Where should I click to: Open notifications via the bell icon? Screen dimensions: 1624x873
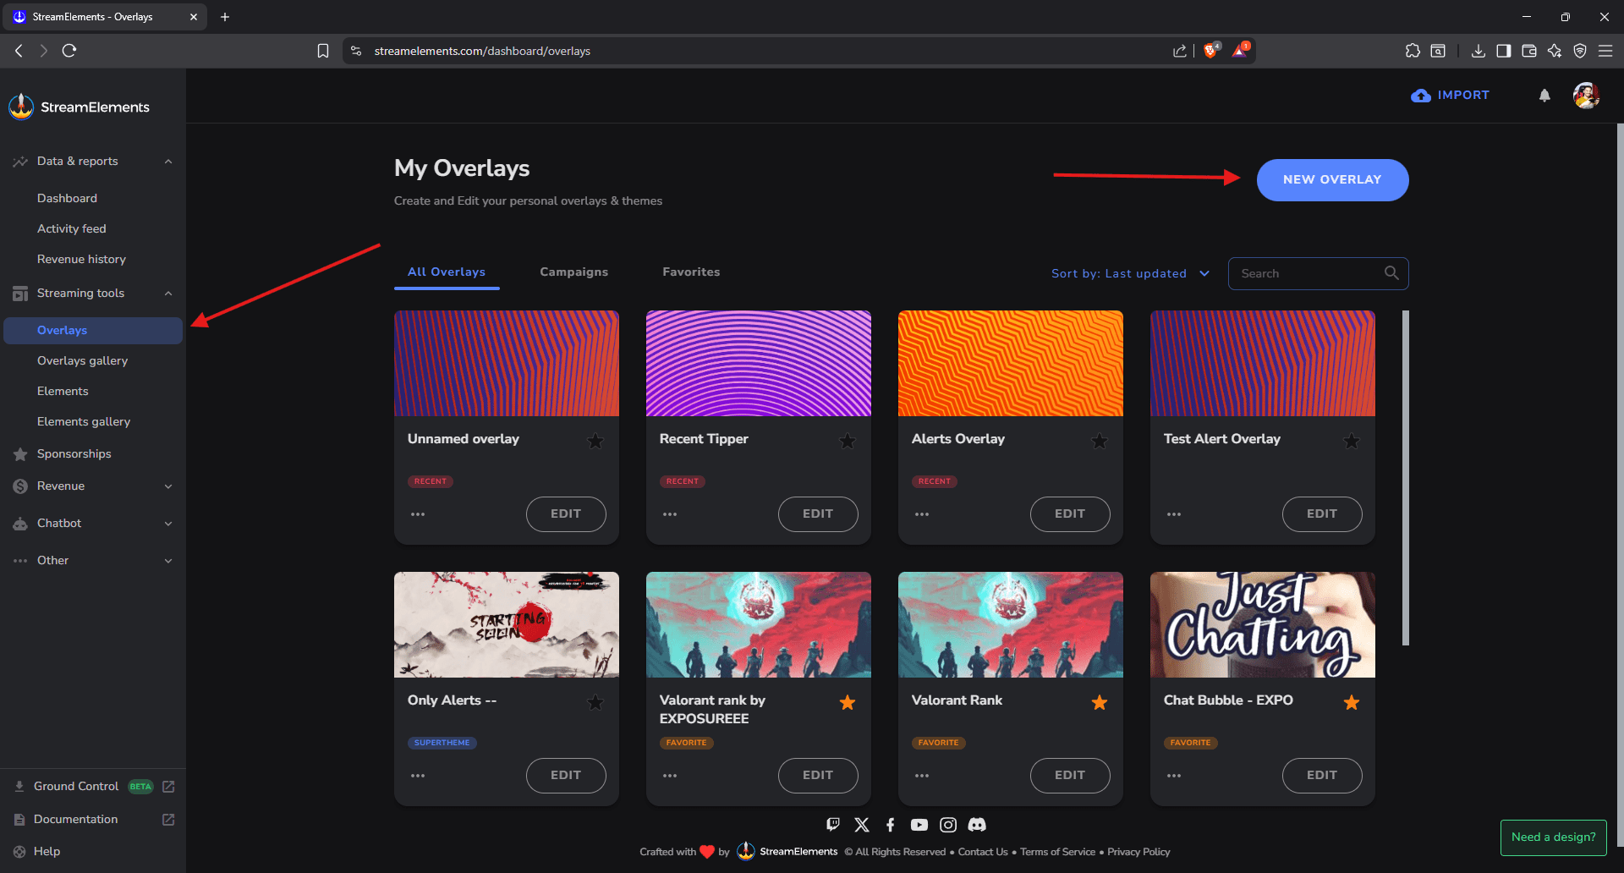pos(1544,96)
